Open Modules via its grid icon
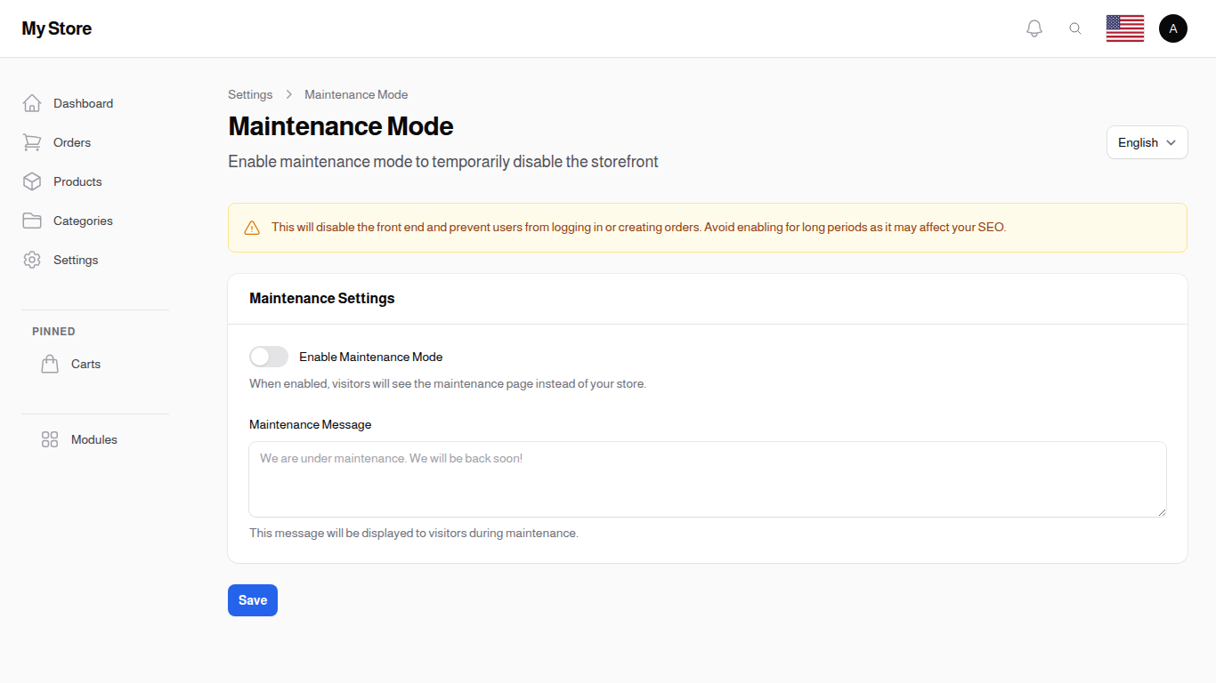The height and width of the screenshot is (683, 1216). tap(50, 439)
